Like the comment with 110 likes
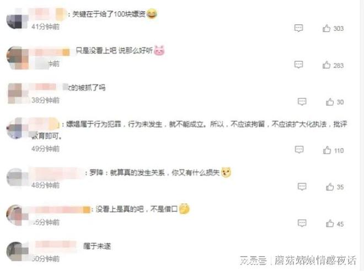 click(327, 150)
